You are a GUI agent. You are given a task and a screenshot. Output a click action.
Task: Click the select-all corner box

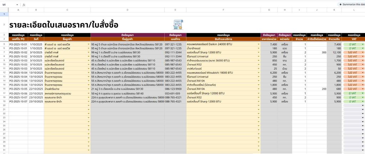[4, 10]
